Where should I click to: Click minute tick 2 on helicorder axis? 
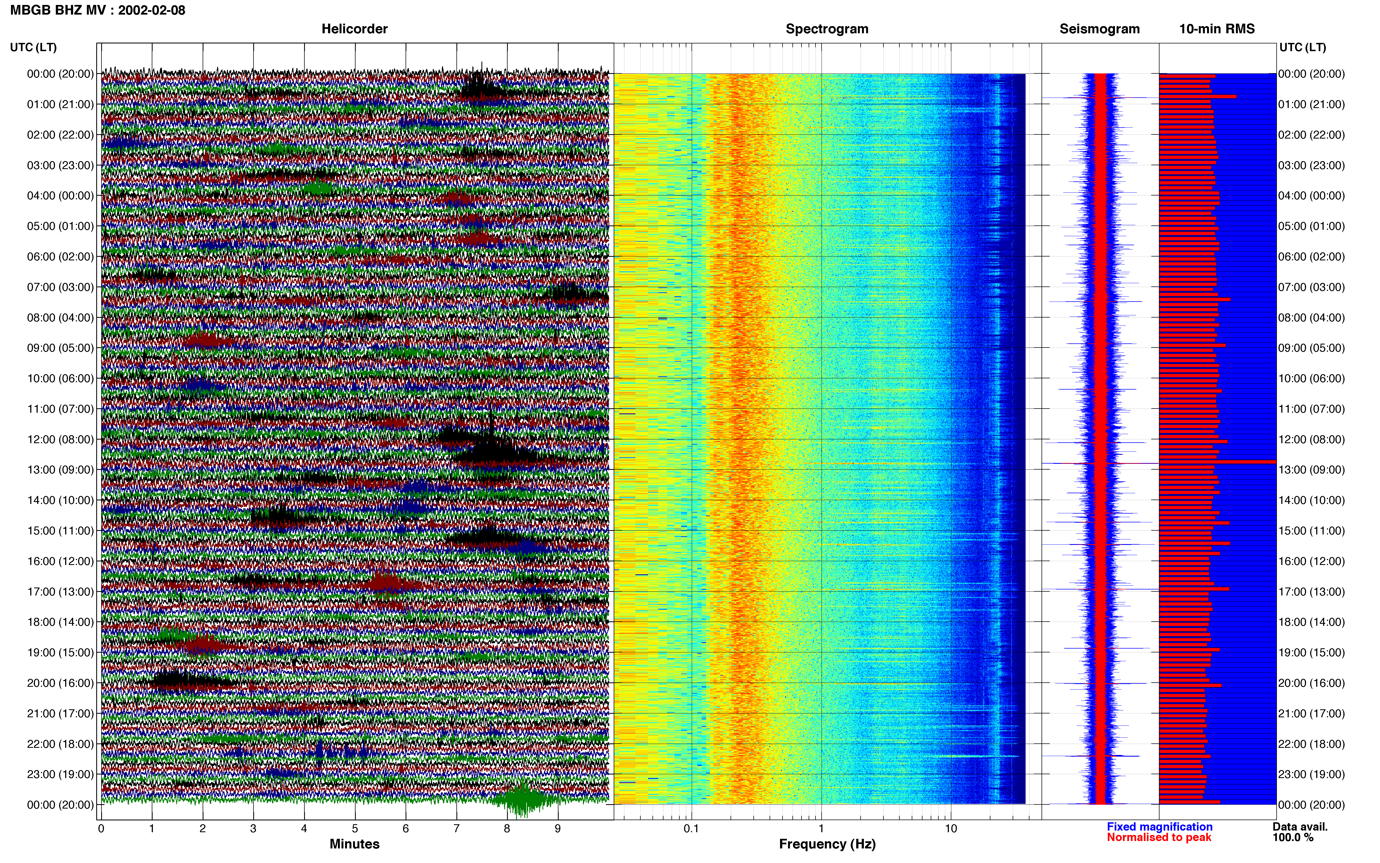tap(203, 828)
